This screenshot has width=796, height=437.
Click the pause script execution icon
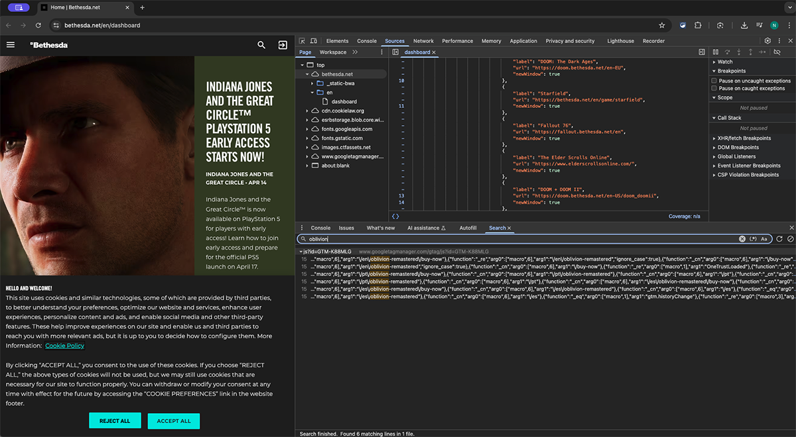(716, 52)
